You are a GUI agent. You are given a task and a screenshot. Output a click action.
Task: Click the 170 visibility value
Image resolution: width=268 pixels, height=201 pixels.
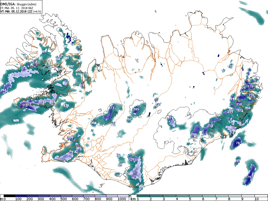(250, 87)
